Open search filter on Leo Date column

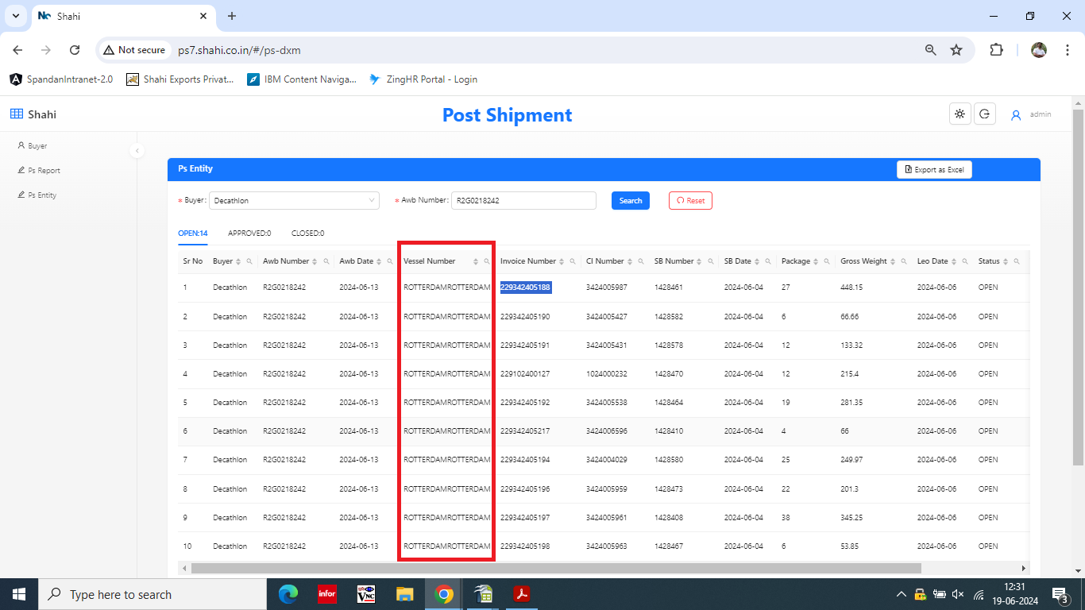coord(965,261)
